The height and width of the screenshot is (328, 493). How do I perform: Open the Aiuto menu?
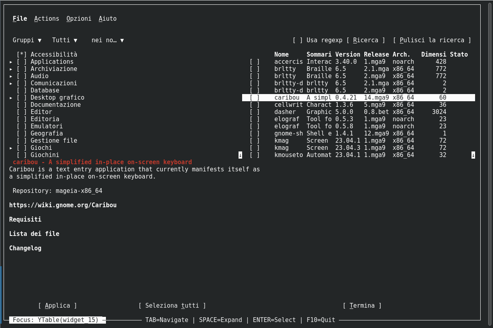[108, 19]
